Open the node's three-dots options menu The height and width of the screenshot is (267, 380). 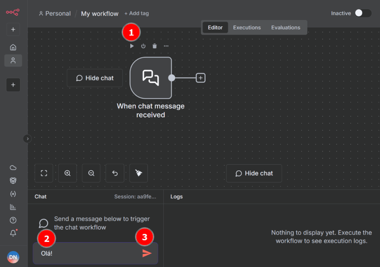(166, 46)
